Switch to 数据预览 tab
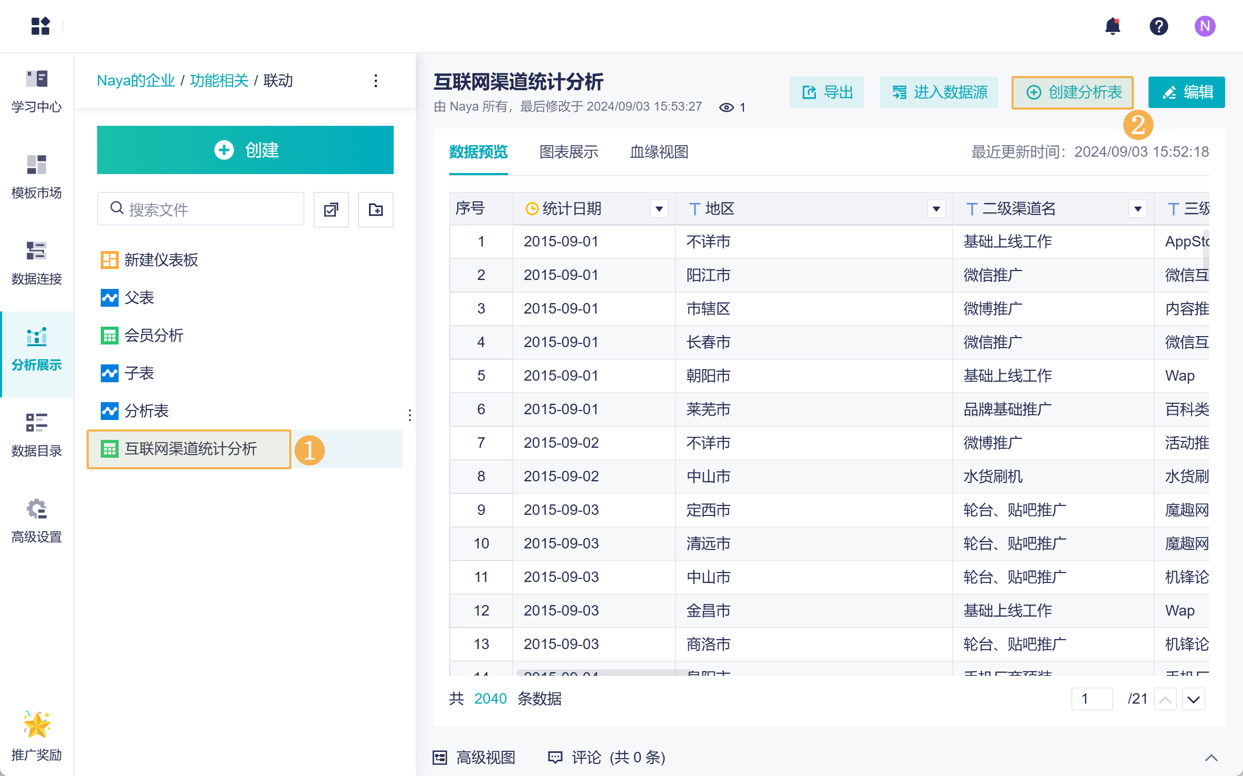1243x776 pixels. coord(479,152)
